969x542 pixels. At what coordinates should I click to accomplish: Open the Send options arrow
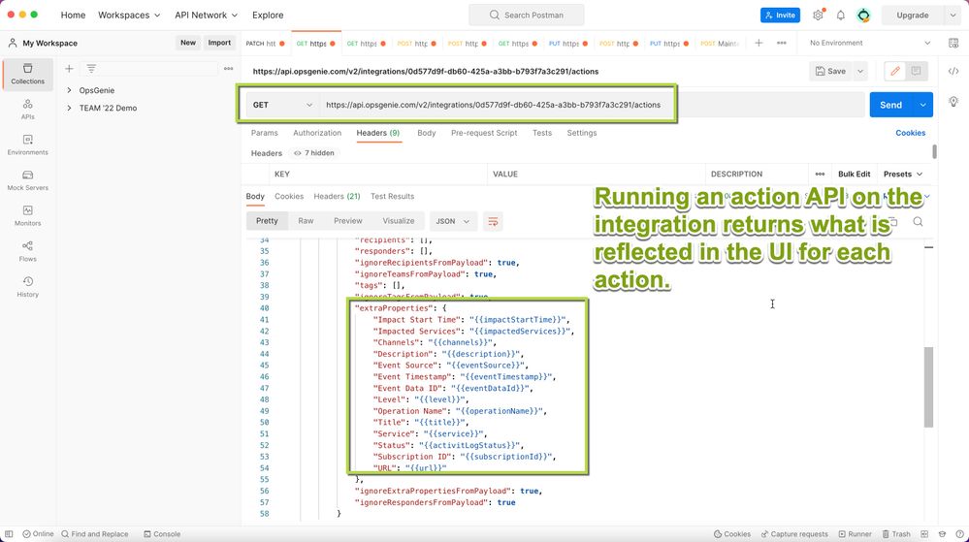coord(922,105)
